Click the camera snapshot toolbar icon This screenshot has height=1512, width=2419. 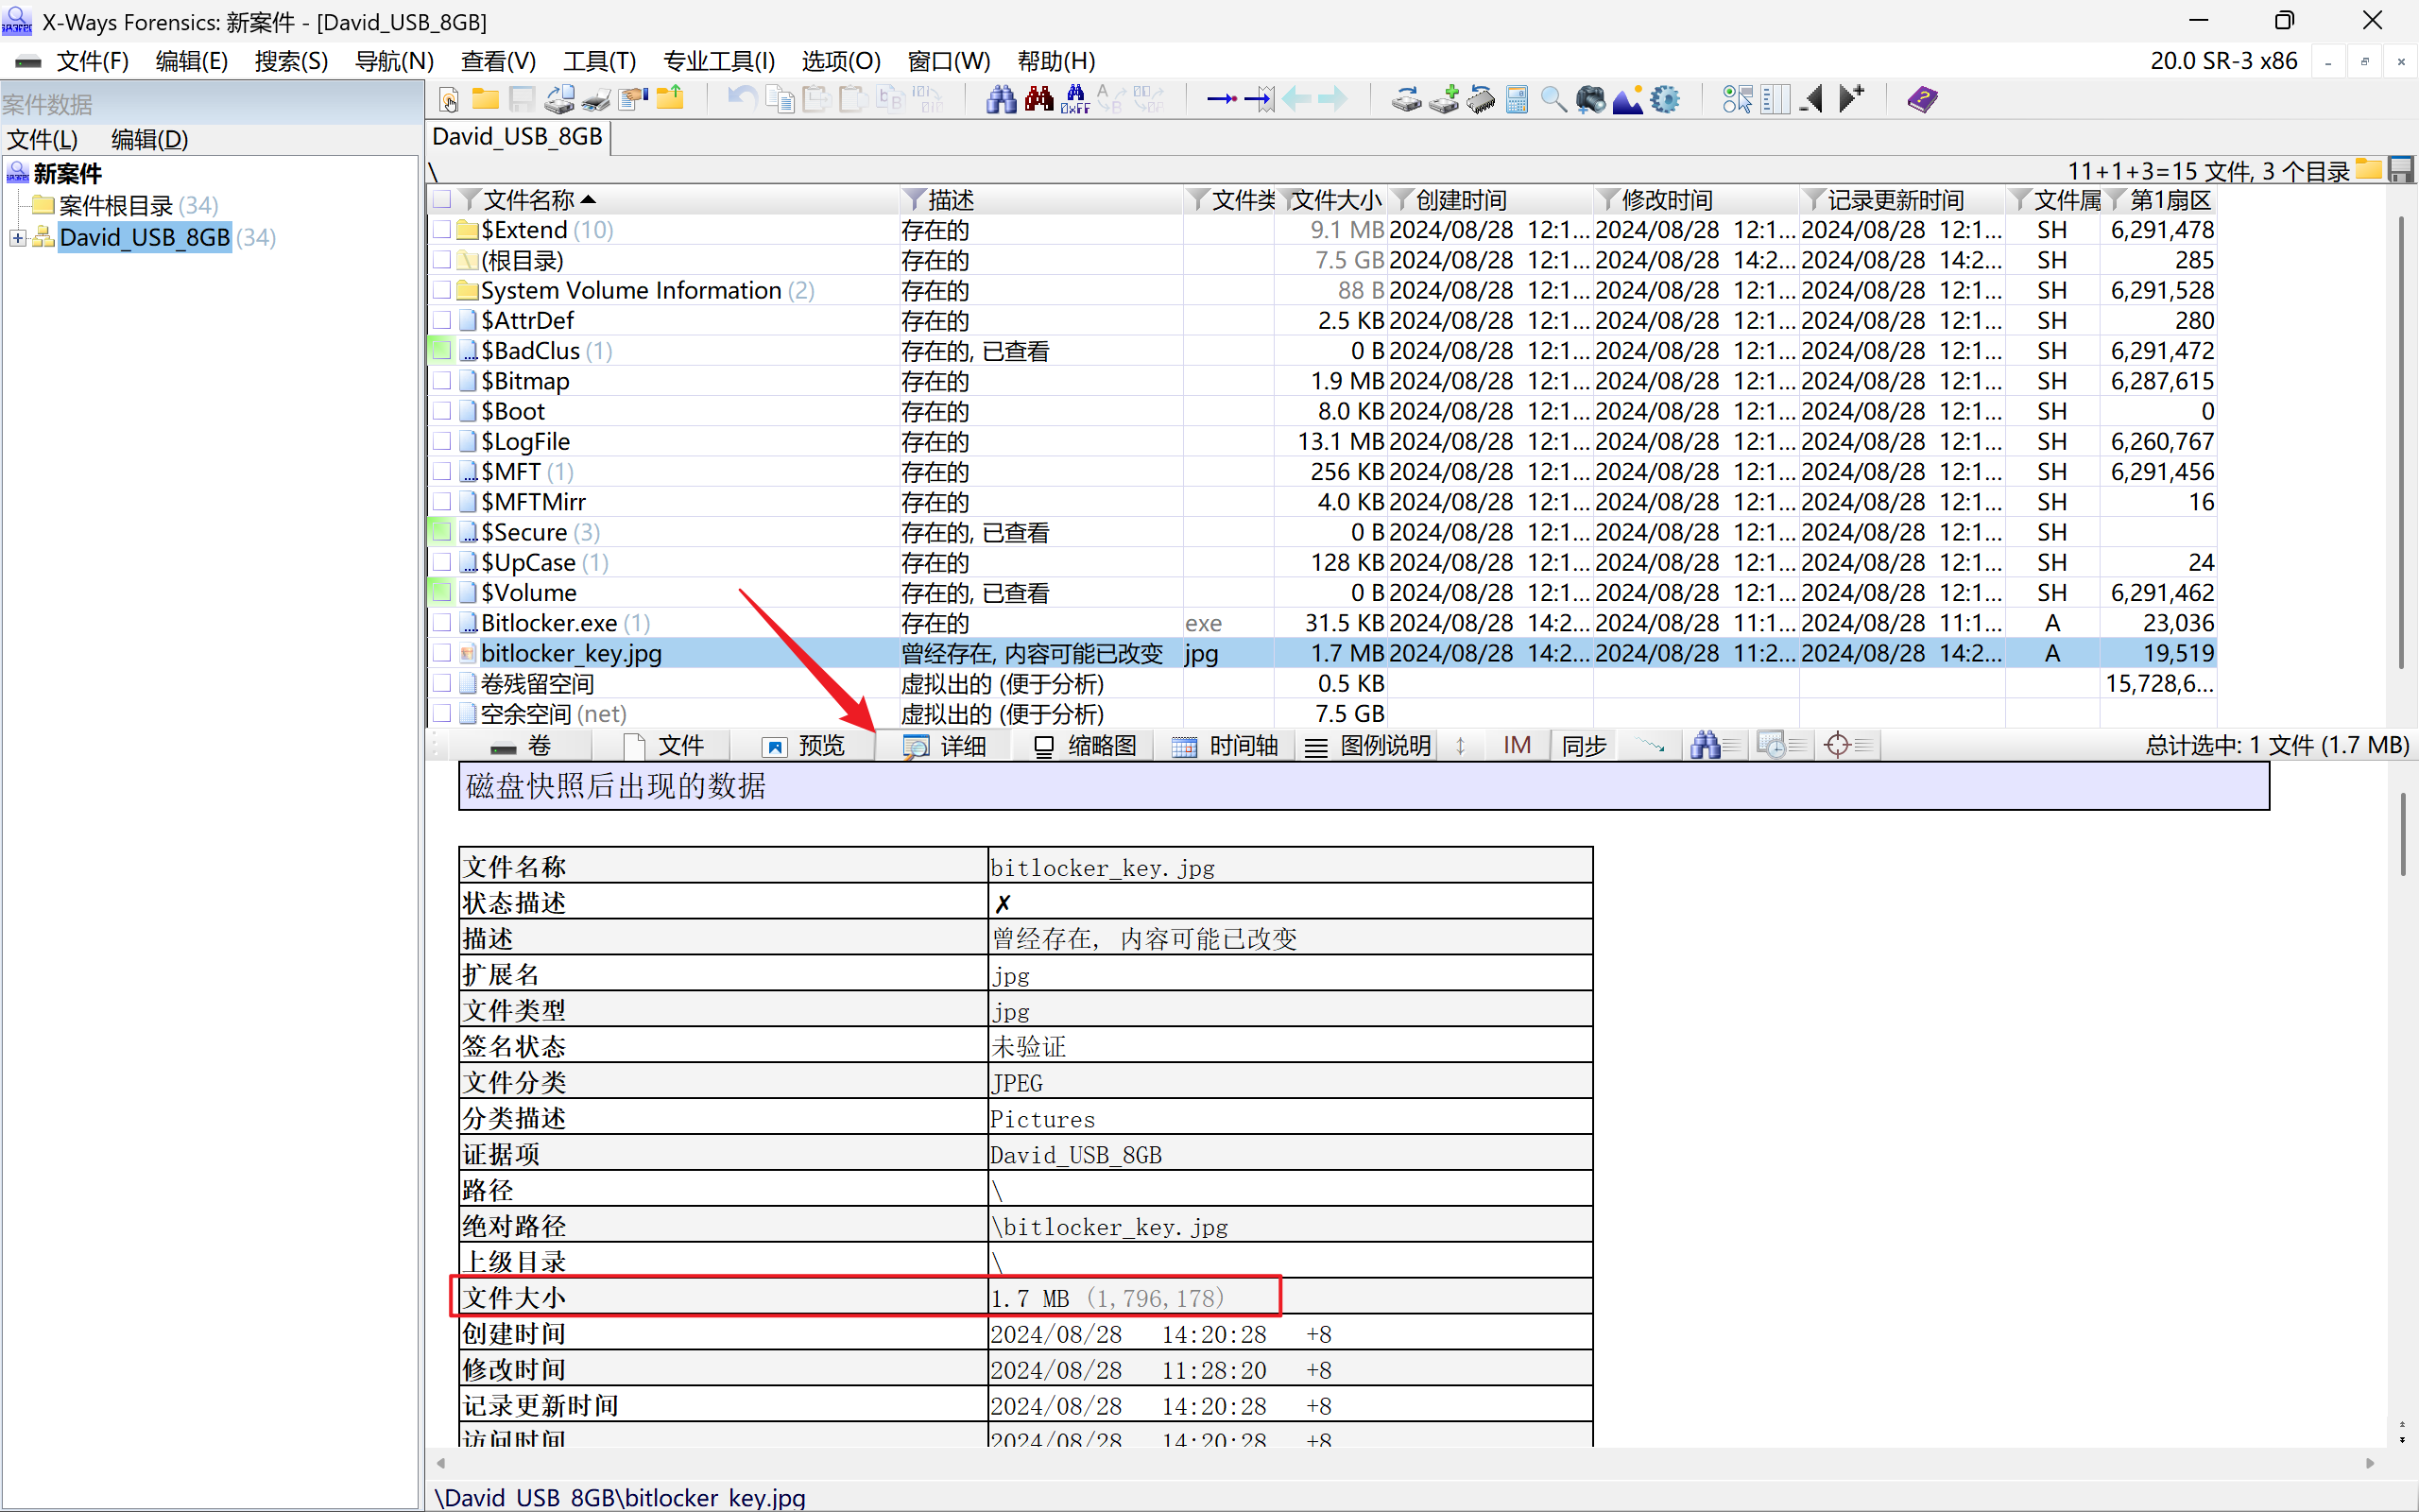(x=1590, y=99)
